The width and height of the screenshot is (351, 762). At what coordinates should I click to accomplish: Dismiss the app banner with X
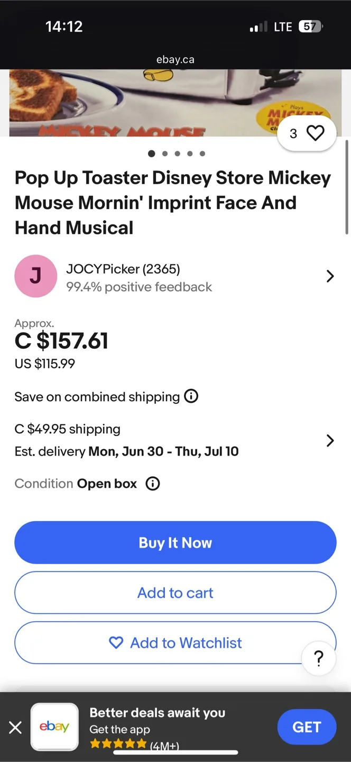pyautogui.click(x=15, y=728)
